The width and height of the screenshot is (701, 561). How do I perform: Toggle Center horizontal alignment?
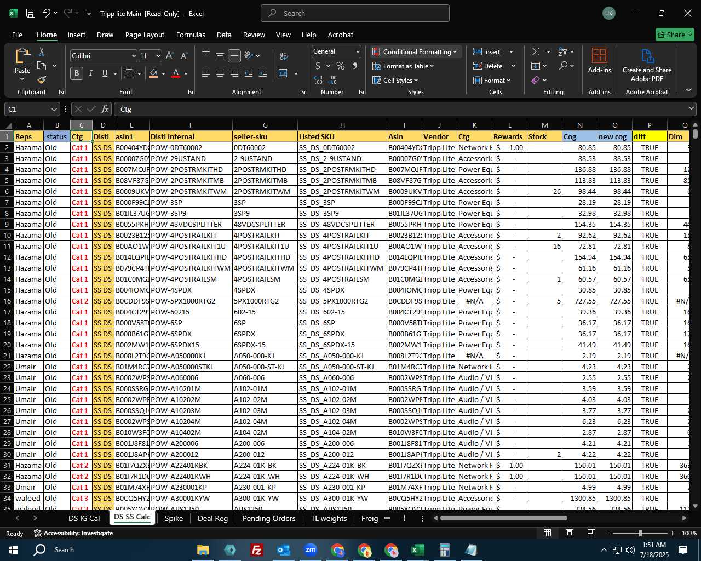point(220,73)
